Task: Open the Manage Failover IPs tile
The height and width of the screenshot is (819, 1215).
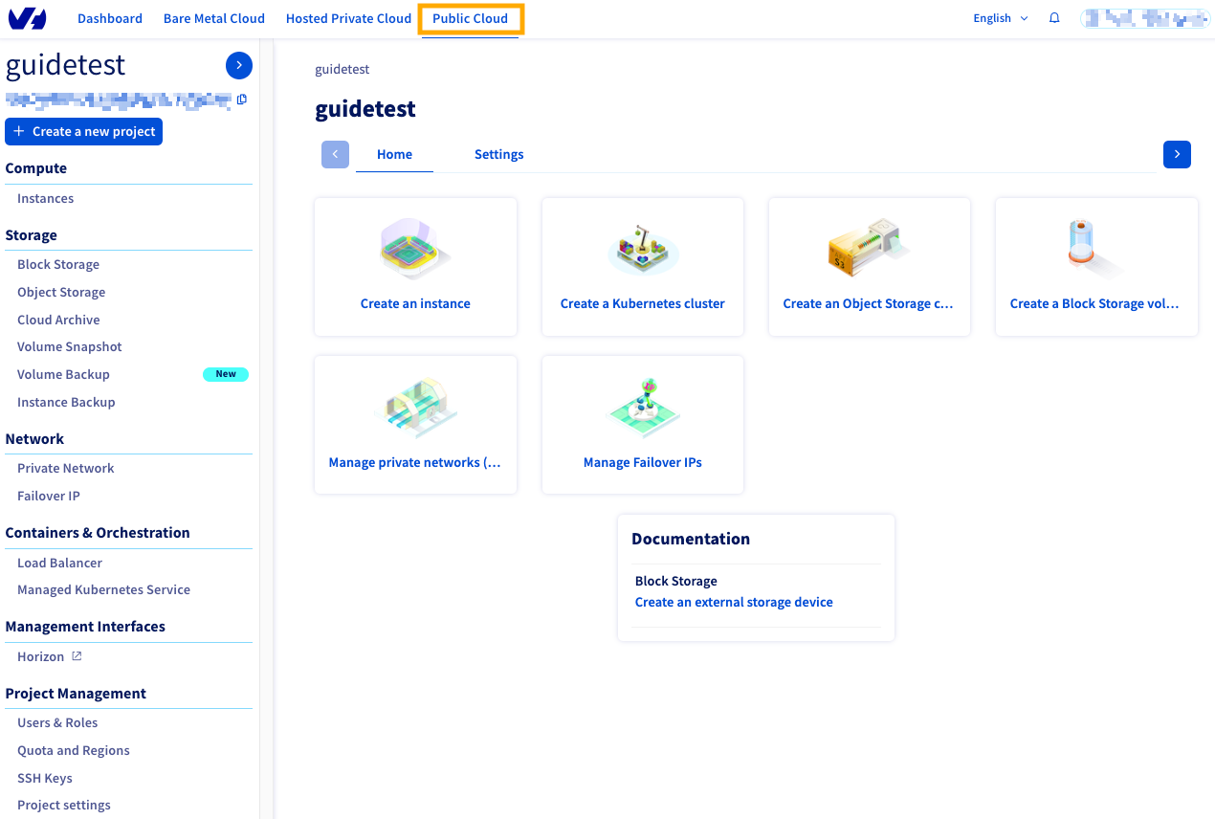Action: [x=642, y=424]
